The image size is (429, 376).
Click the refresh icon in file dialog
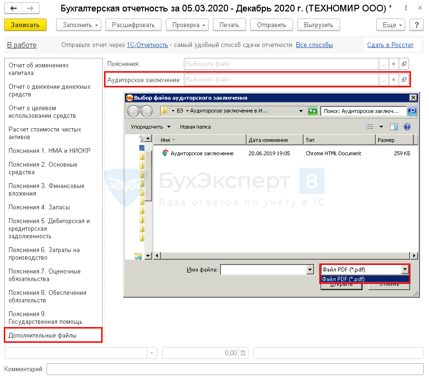[x=313, y=111]
